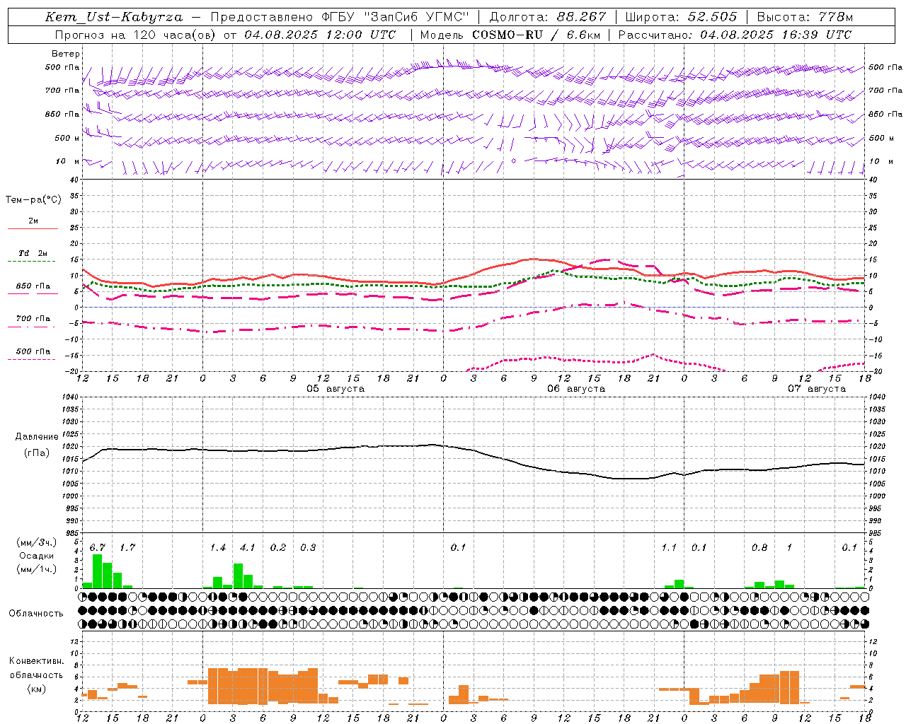Click the Рассчитано 04.08.2025 16:39 UTC timestamp
This screenshot has height=724, width=906.
tap(735, 35)
